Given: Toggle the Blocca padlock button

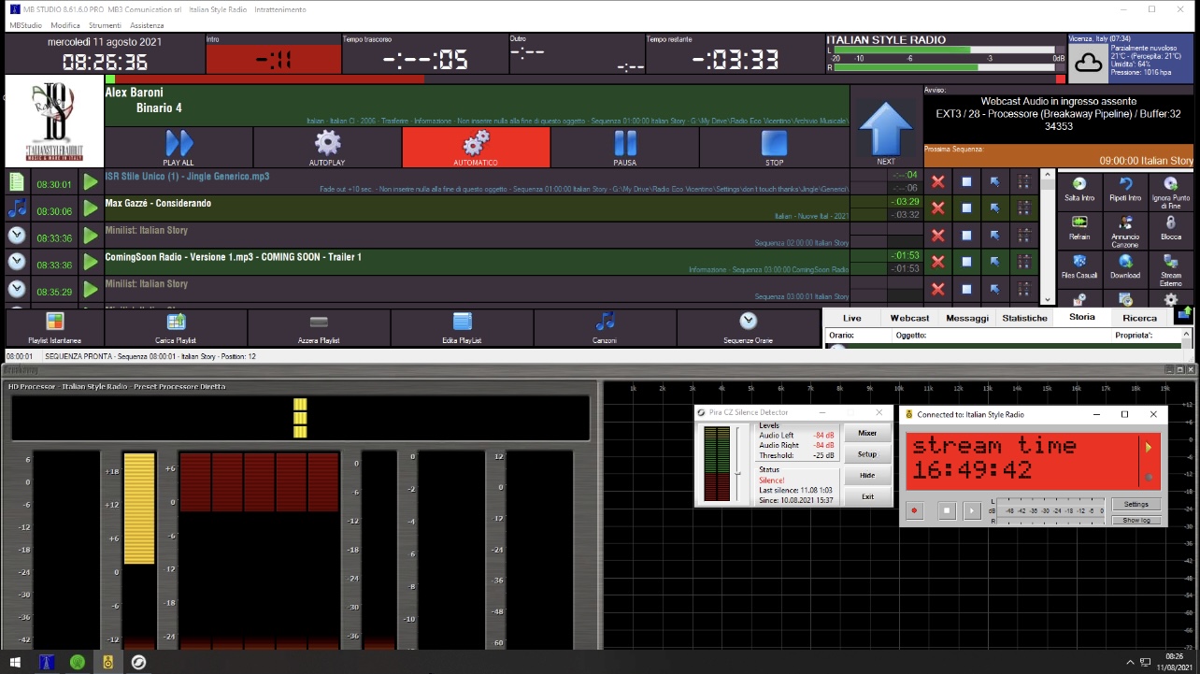Looking at the screenshot, I should click(x=1170, y=229).
